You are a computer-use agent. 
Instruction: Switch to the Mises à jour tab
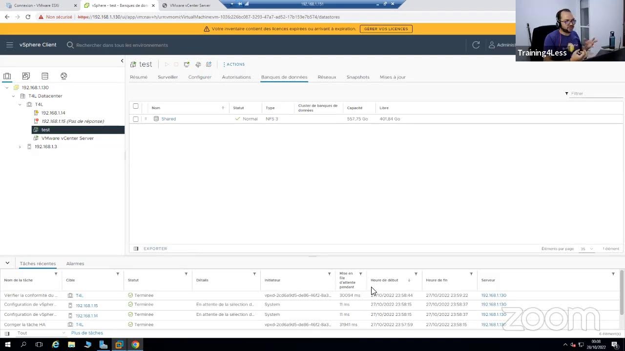(393, 77)
